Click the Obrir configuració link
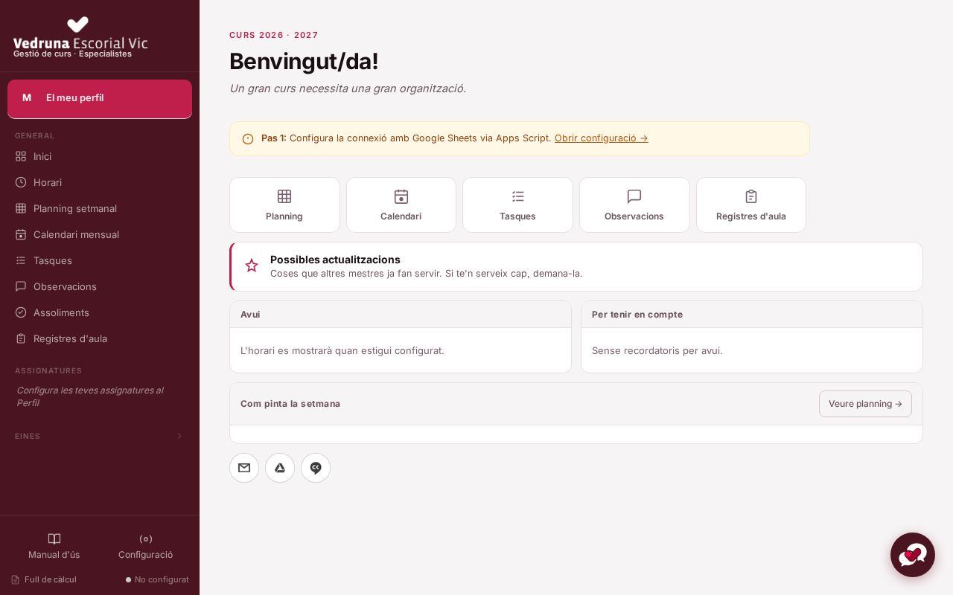Screen dimensions: 953x595 [x=602, y=138]
